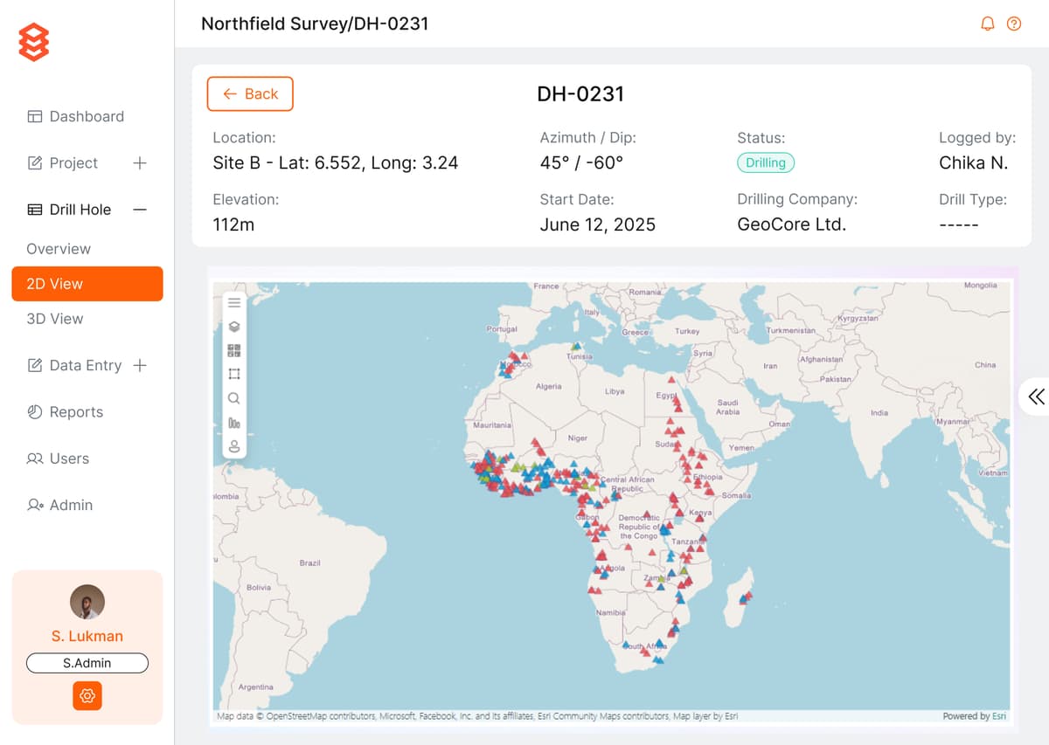This screenshot has height=745, width=1049.
Task: Click the Back button
Action: (x=250, y=94)
